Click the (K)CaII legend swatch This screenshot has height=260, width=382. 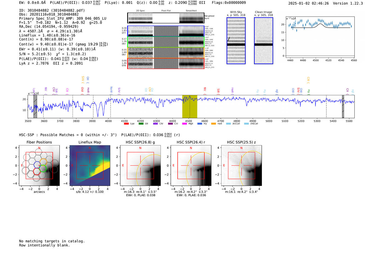(228, 124)
